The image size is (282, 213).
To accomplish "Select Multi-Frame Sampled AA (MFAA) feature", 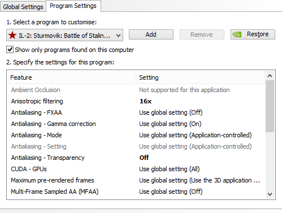I will click(55, 192).
